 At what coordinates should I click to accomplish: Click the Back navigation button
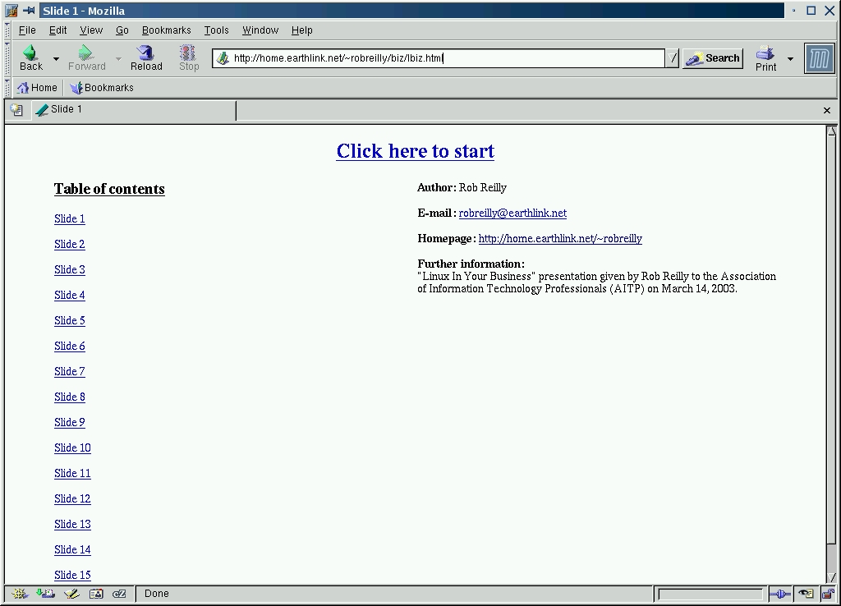[x=30, y=57]
